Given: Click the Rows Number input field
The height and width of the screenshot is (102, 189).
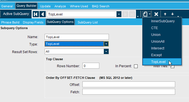Looking at the screenshot, I should coord(91,66).
